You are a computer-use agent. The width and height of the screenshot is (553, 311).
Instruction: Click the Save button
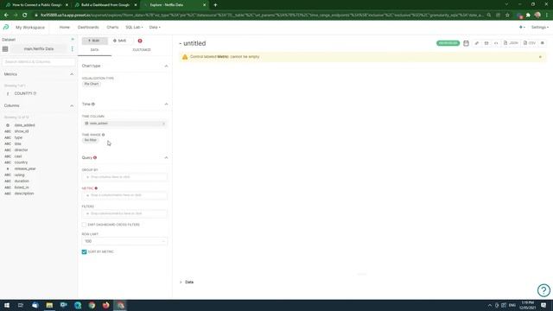pyautogui.click(x=119, y=41)
